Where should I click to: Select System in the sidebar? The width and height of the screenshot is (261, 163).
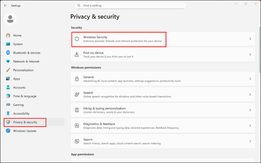[18, 44]
